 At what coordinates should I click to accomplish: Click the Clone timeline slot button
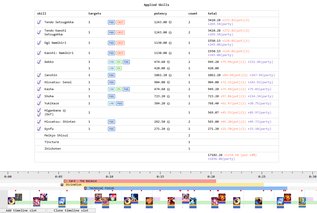tap(71, 210)
